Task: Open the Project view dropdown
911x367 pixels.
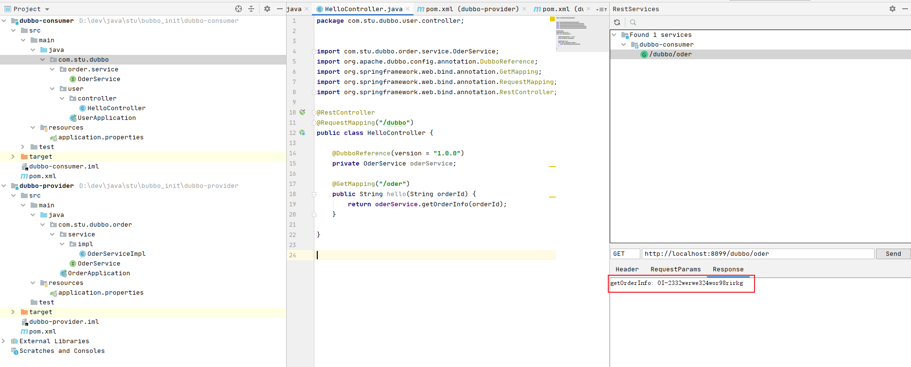Action: coord(47,9)
